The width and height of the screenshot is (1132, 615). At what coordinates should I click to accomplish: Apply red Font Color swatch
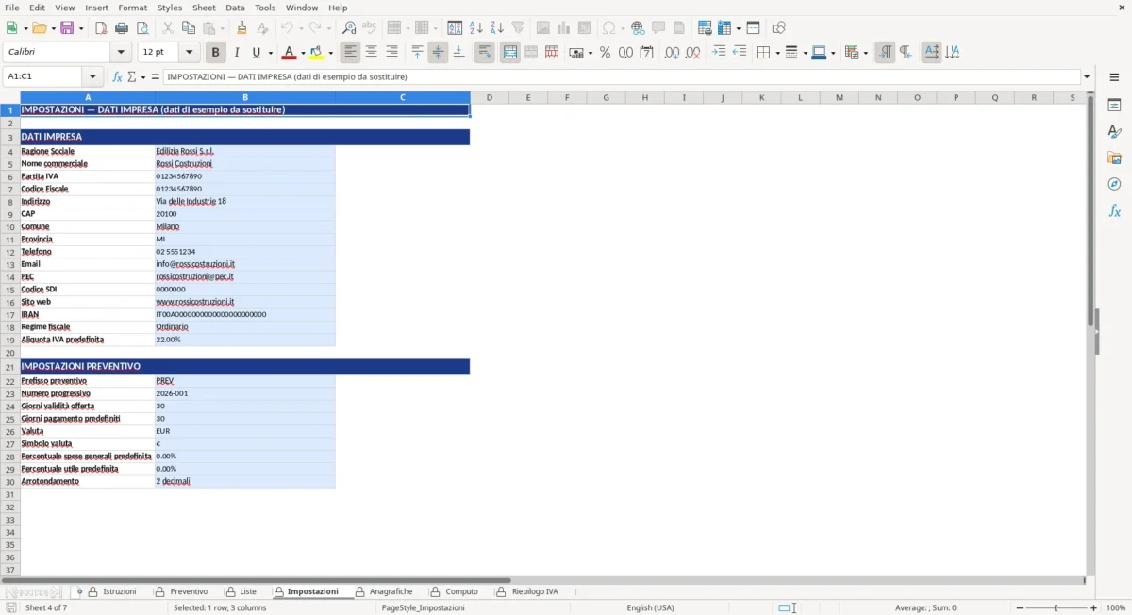[x=290, y=53]
